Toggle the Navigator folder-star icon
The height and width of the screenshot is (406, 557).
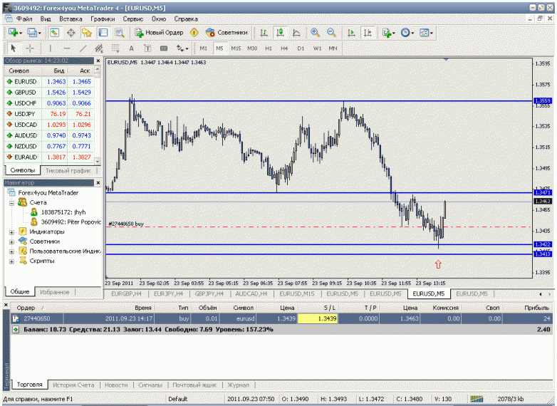click(87, 33)
